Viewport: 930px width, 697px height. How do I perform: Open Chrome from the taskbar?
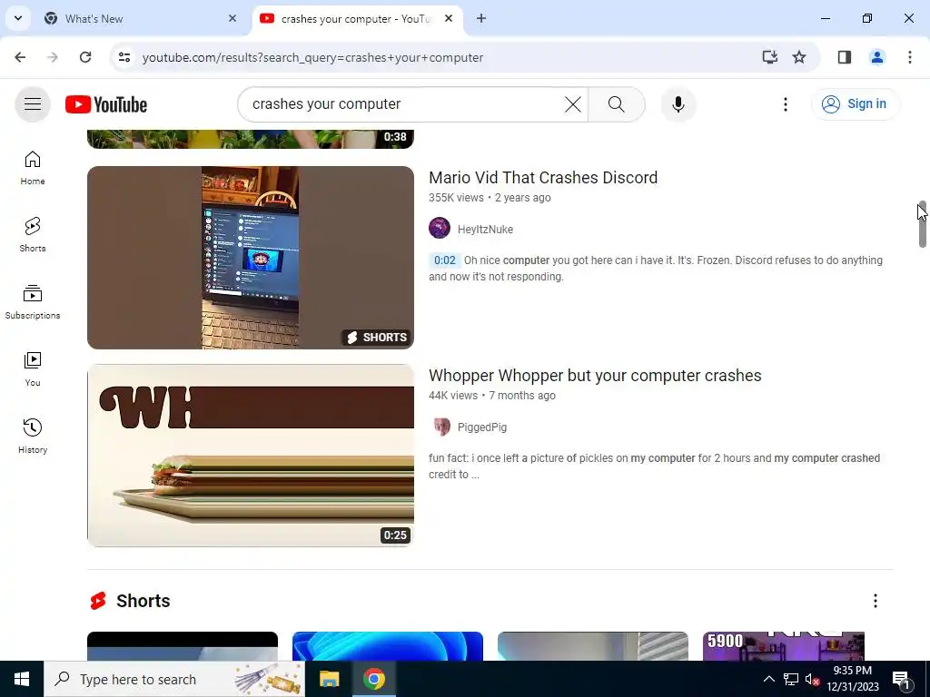coord(373,679)
